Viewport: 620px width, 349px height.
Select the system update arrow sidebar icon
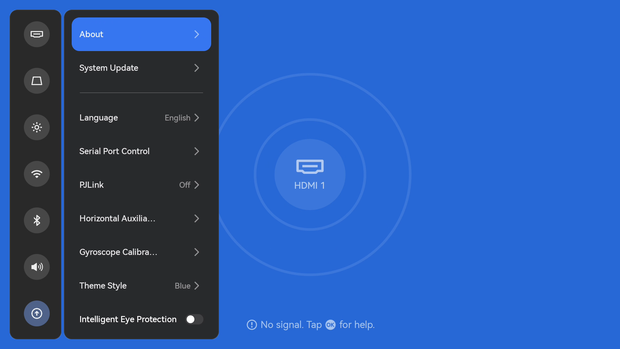coord(37,313)
